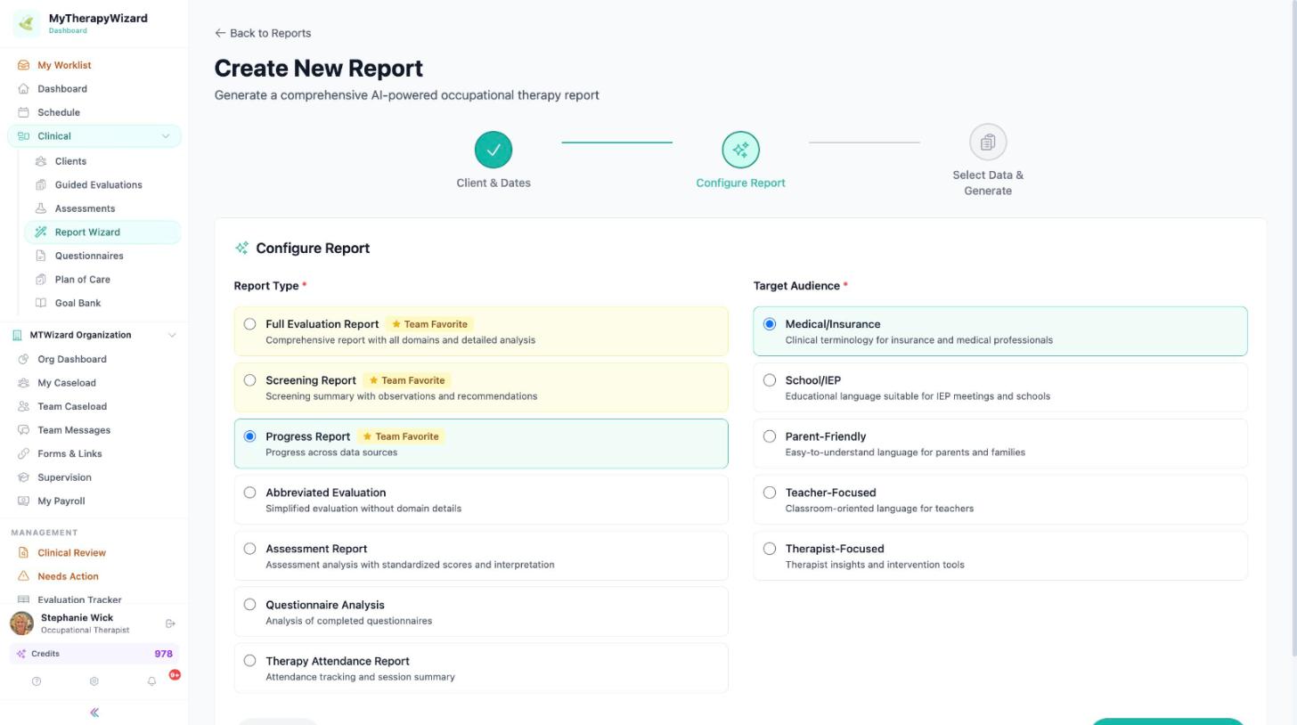This screenshot has width=1297, height=725.
Task: Click the Report Wizard wand icon
Action: 41,232
